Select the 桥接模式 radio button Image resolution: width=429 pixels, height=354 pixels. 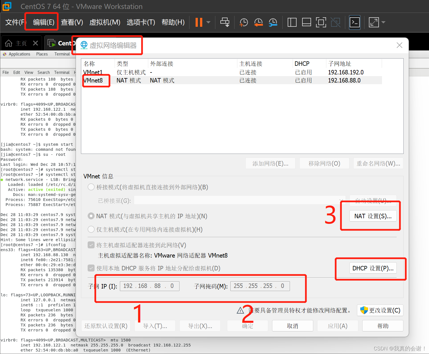(x=91, y=187)
